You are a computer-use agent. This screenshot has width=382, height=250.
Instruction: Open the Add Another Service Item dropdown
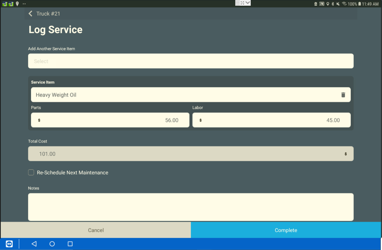coord(190,61)
